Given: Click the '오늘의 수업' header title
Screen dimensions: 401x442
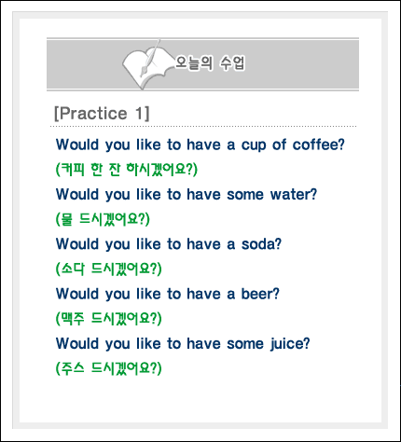Looking at the screenshot, I should pos(210,63).
